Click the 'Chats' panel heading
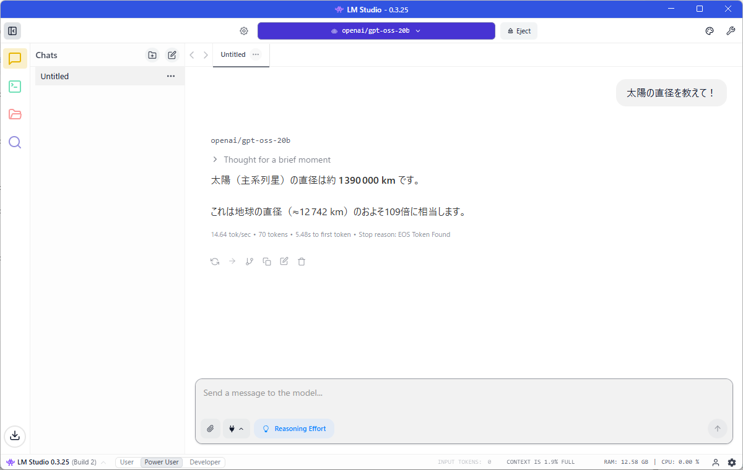The height and width of the screenshot is (470, 743). 46,55
